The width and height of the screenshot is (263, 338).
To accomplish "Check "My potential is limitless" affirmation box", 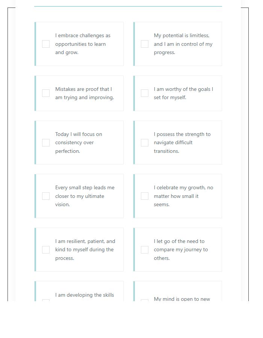I will click(145, 44).
